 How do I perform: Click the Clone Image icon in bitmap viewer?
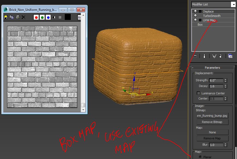pos(12,17)
